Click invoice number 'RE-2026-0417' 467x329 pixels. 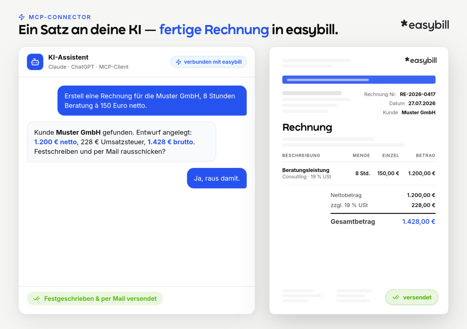click(418, 94)
